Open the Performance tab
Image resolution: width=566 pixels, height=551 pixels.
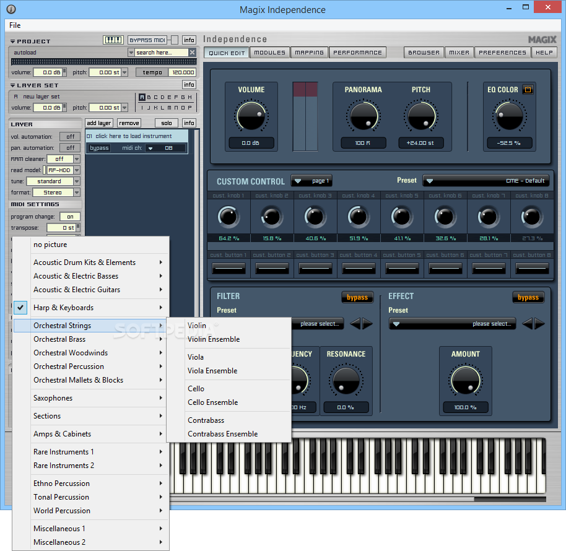[357, 53]
